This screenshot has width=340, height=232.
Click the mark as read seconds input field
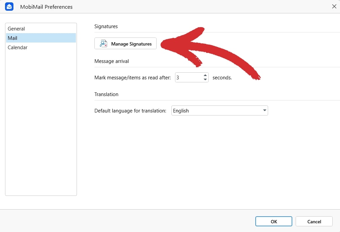(188, 77)
